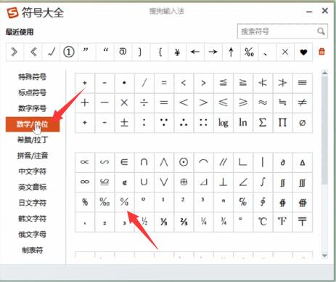Insert the approximately equal ≈ sign
Screen dimensions: 336x282
263,102
